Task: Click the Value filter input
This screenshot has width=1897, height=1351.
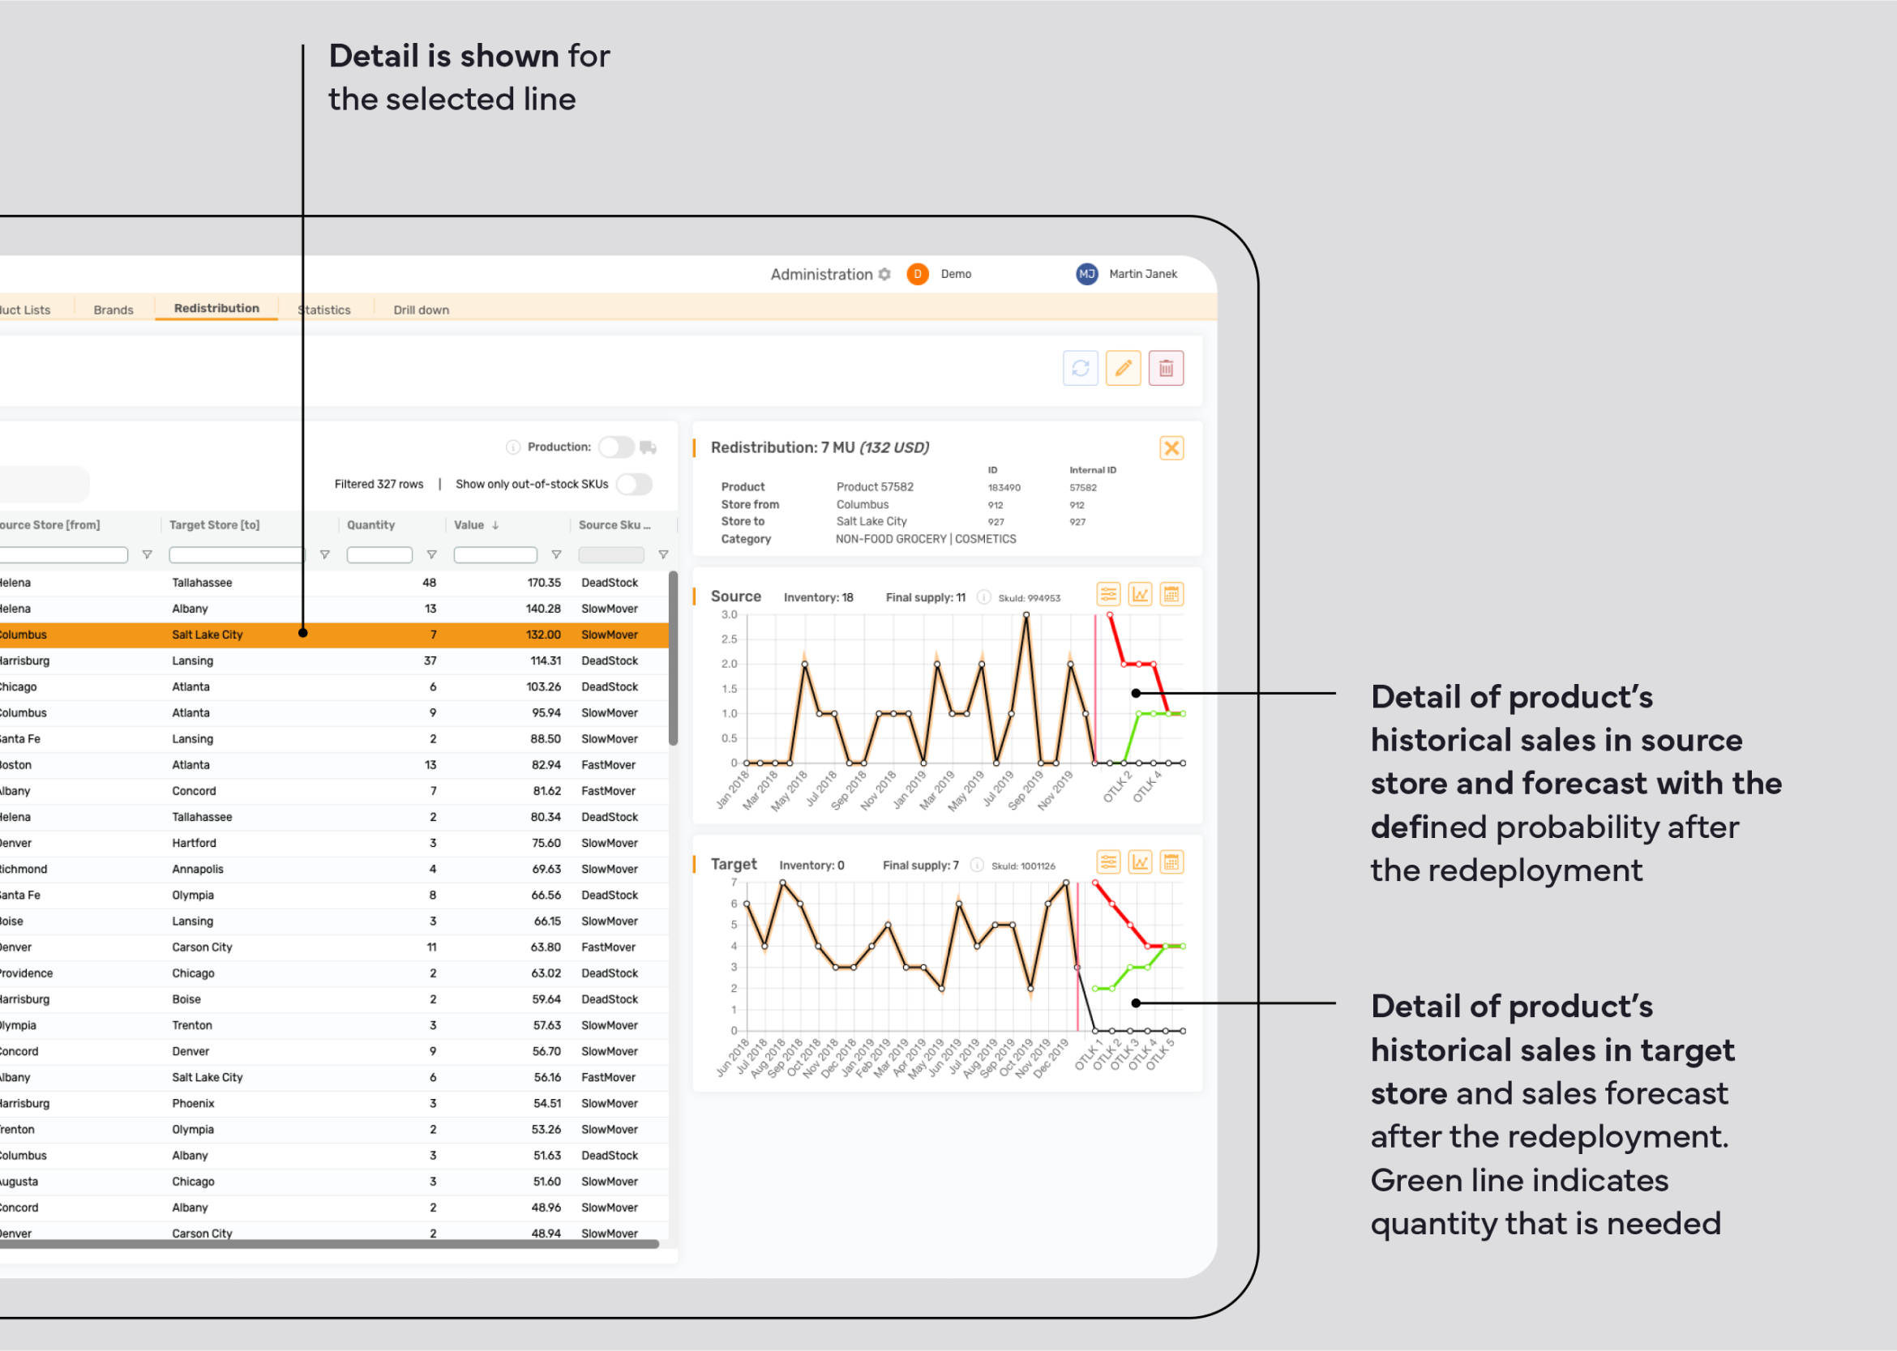Action: click(x=495, y=555)
